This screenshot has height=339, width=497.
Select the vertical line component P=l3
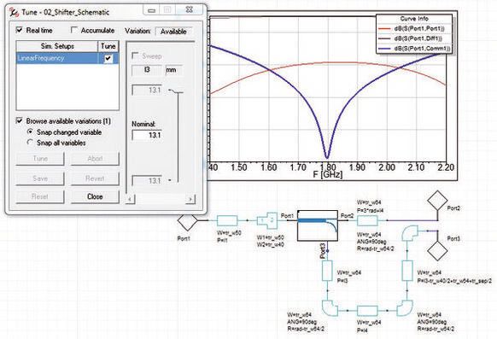tap(327, 271)
